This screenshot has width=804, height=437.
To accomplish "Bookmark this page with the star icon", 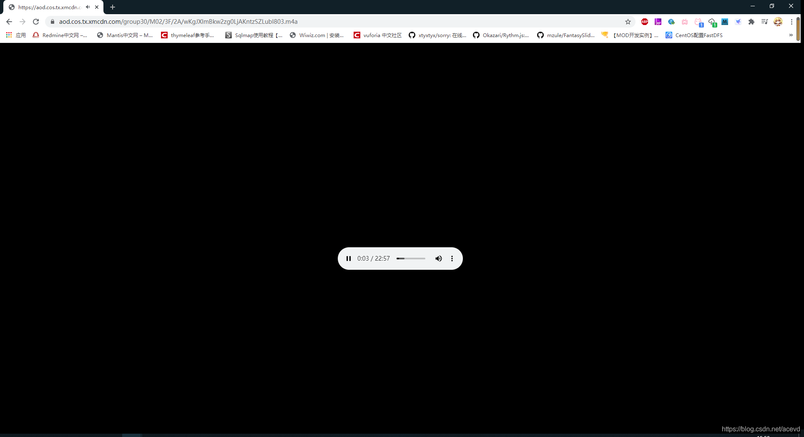I will click(x=628, y=22).
